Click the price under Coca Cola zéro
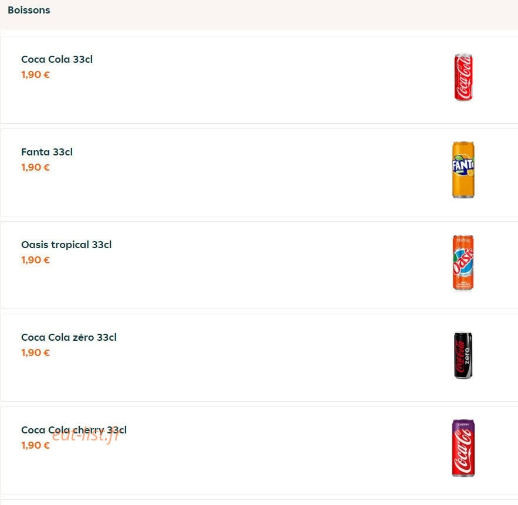This screenshot has height=505, width=518. (x=35, y=353)
